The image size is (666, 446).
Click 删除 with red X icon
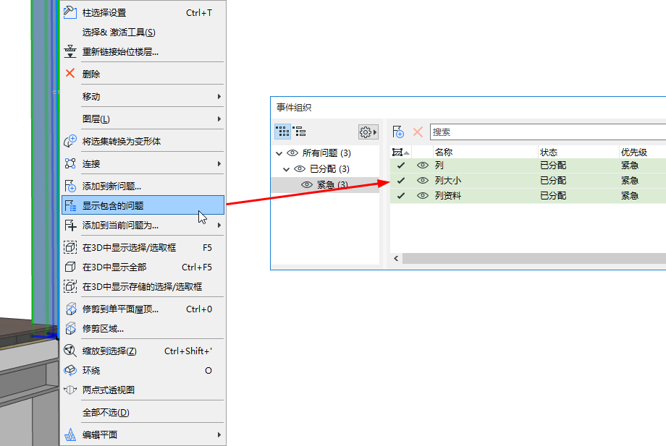(x=143, y=74)
